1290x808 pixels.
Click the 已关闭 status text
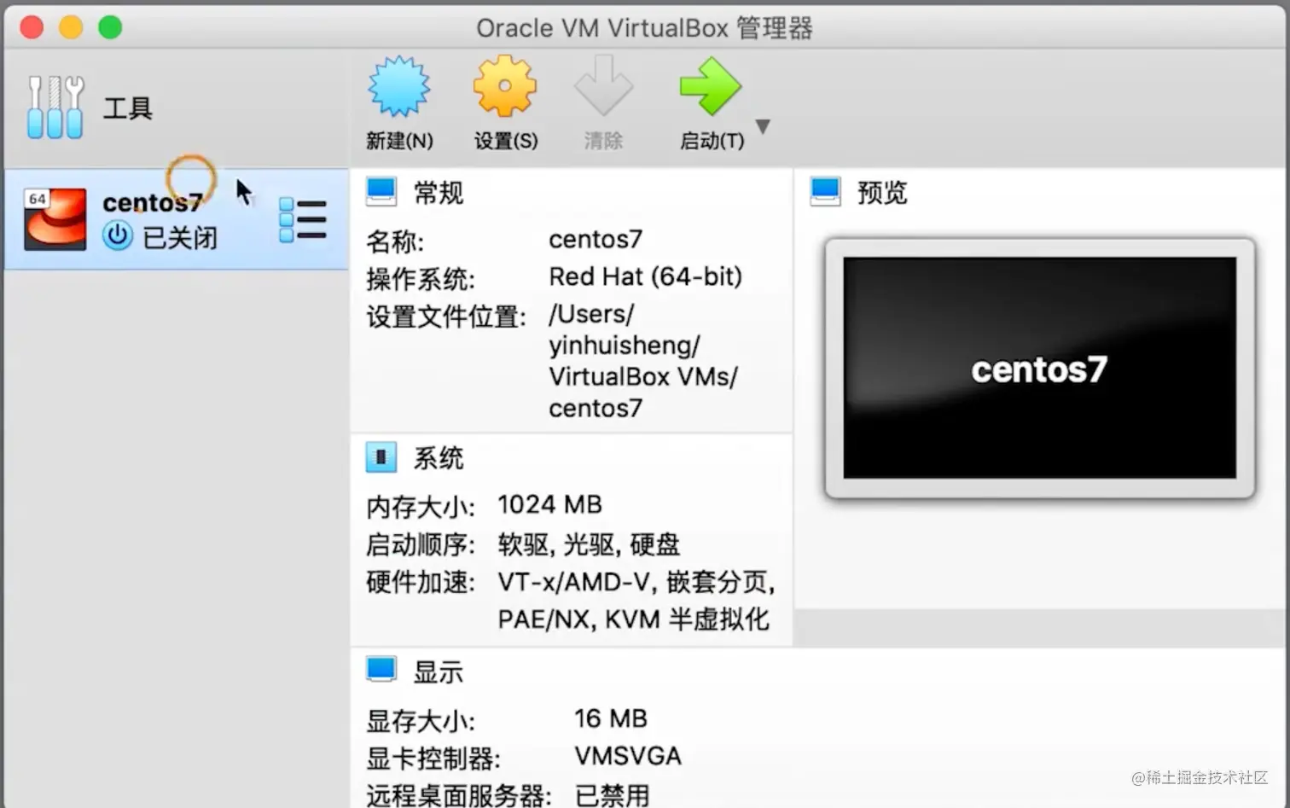point(180,237)
